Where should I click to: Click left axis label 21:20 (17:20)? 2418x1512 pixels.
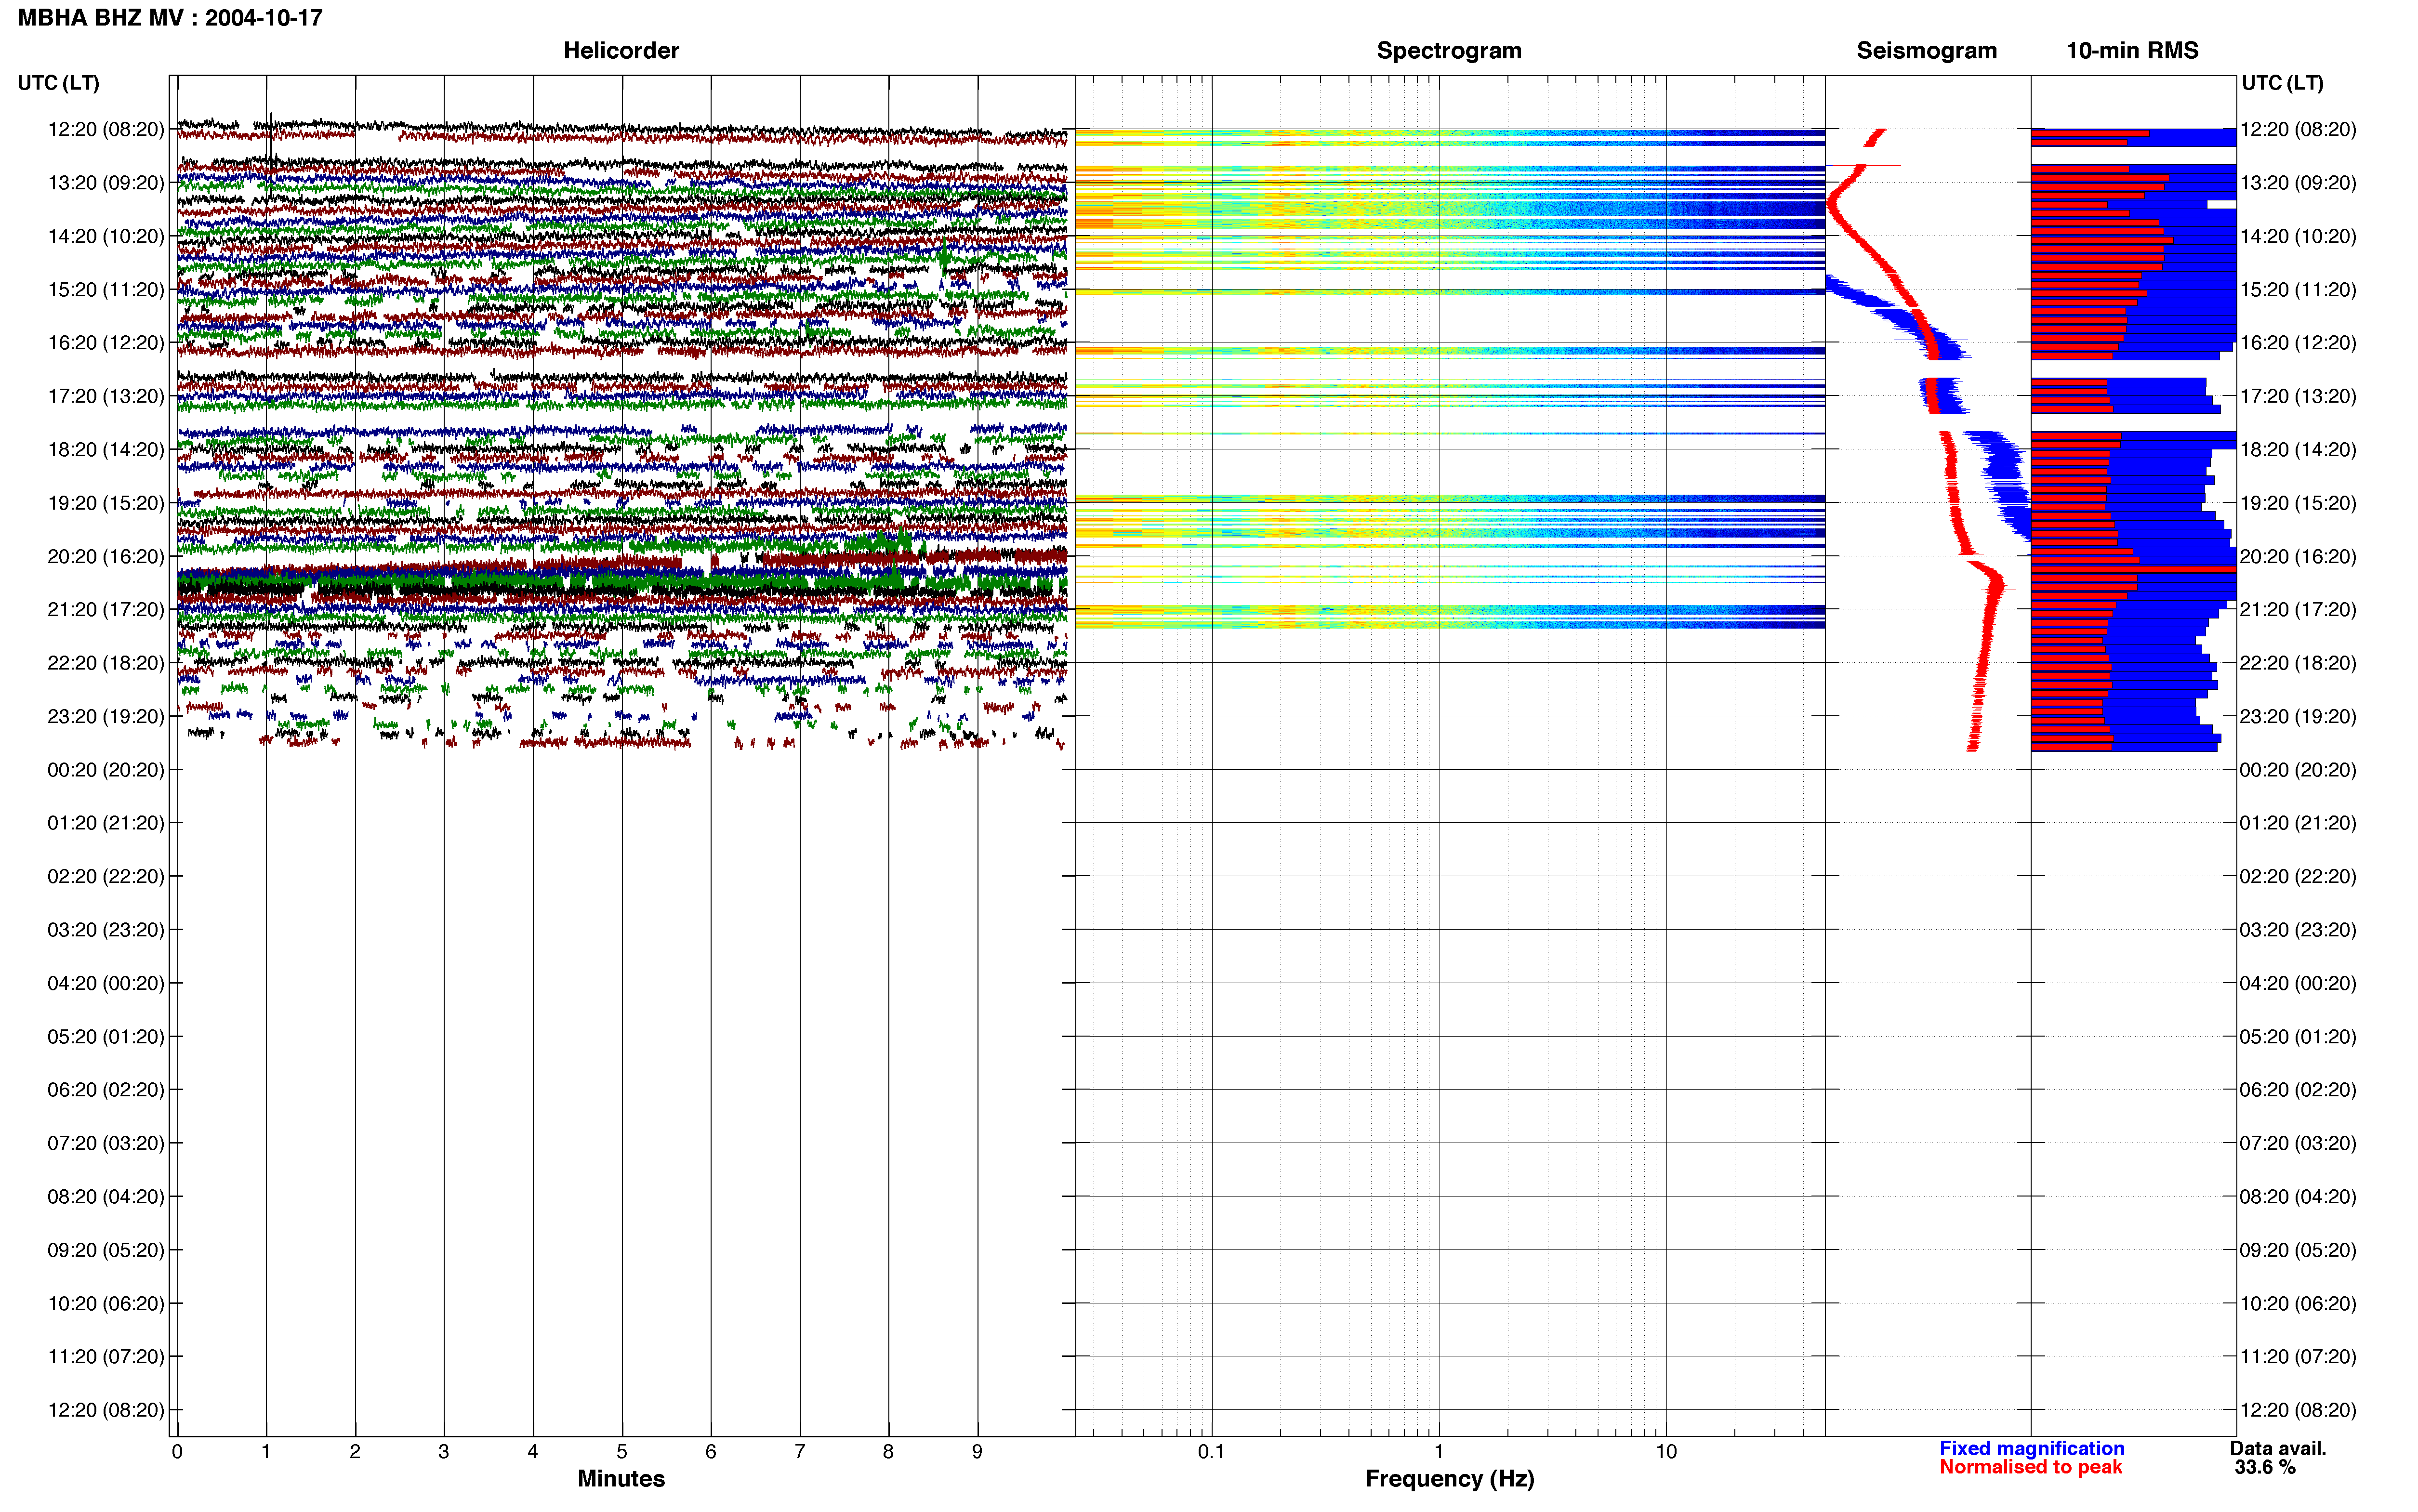coord(106,610)
